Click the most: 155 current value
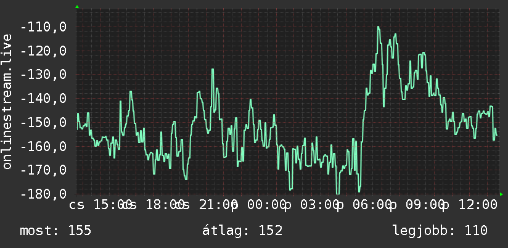Viewport: 508px width, 248px height. pos(55,231)
